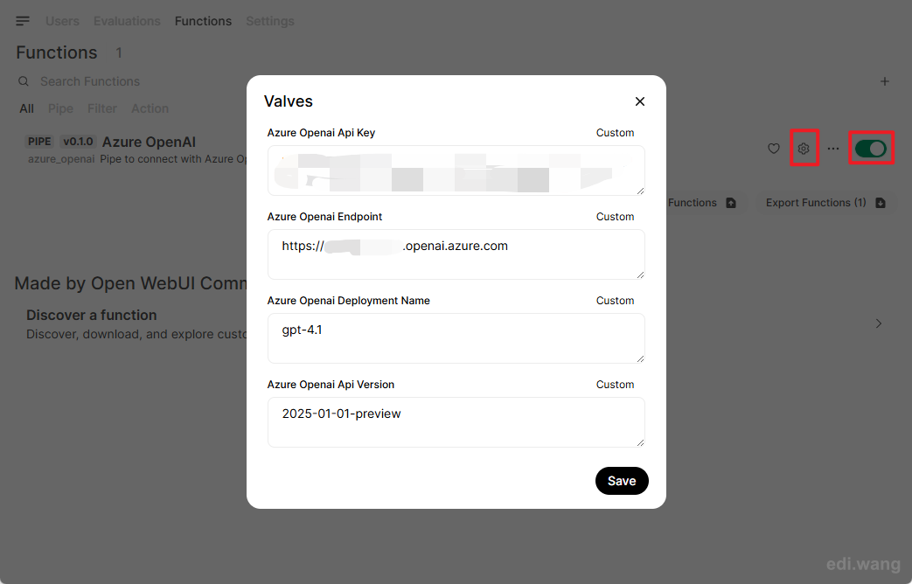This screenshot has width=912, height=584.
Task: Toggle the Azure OpenAI function switch
Action: (871, 149)
